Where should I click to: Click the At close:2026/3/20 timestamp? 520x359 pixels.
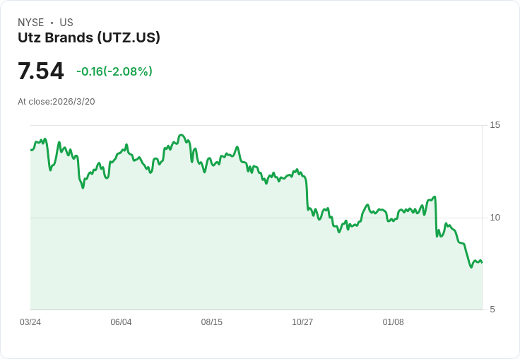tap(57, 102)
